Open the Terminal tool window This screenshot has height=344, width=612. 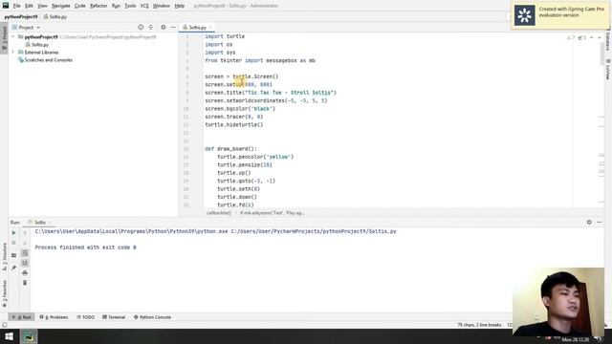click(114, 317)
